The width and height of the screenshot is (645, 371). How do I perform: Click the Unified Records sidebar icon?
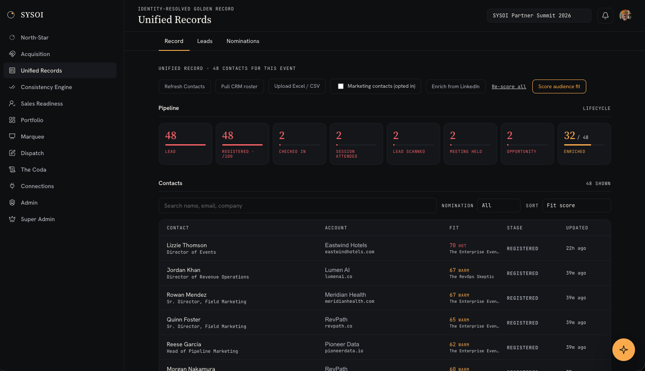tap(12, 70)
